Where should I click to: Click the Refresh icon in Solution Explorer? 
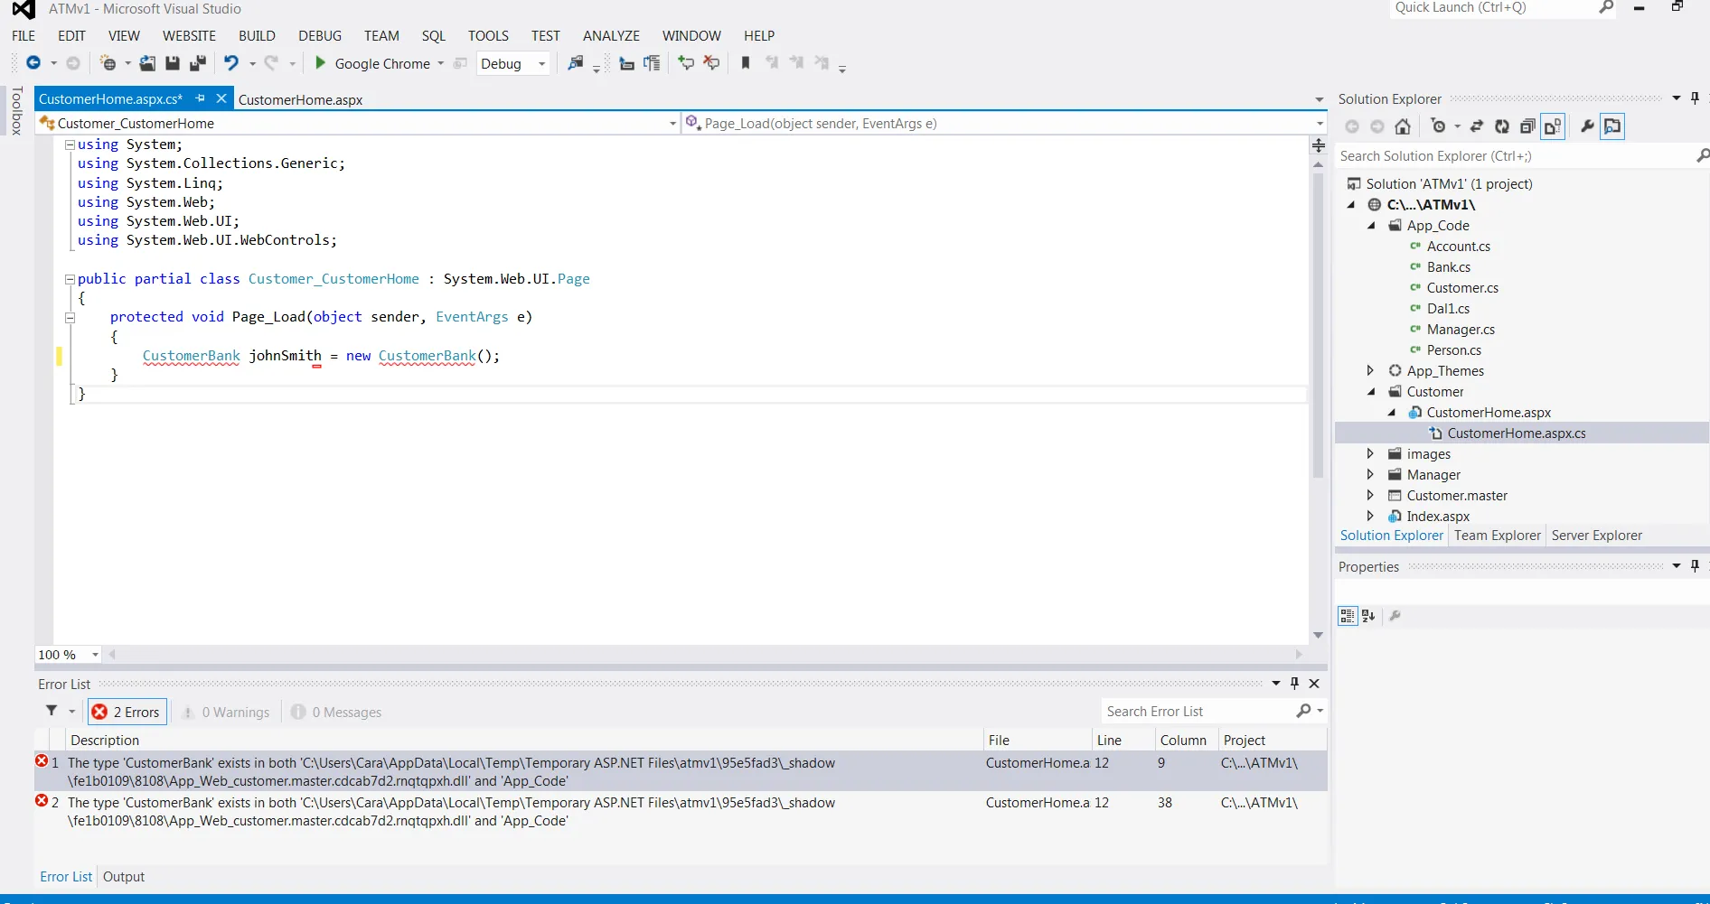[x=1502, y=127]
